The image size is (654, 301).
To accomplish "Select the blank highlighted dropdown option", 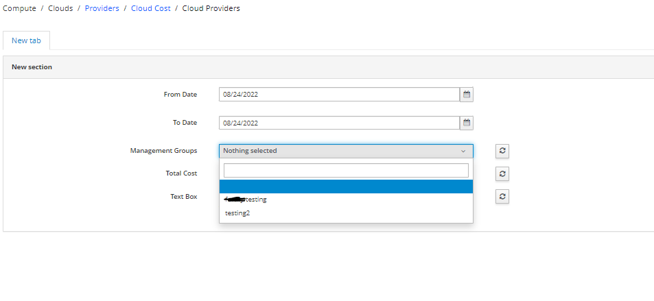I will click(346, 186).
